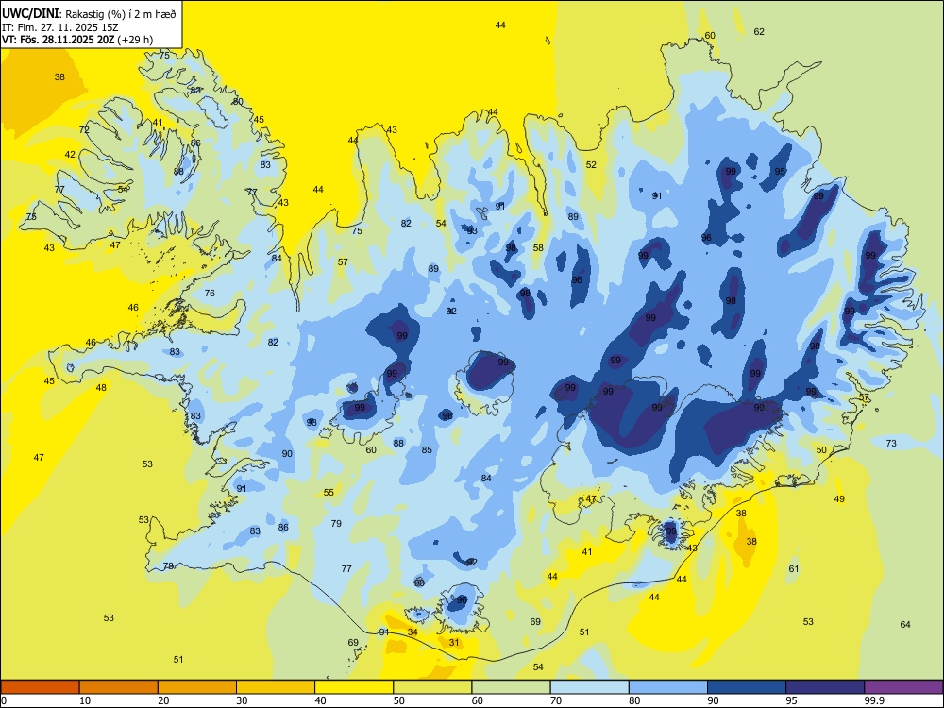Screen dimensions: 944x708
Task: Click the '10' legend scale label
Action: tap(85, 700)
